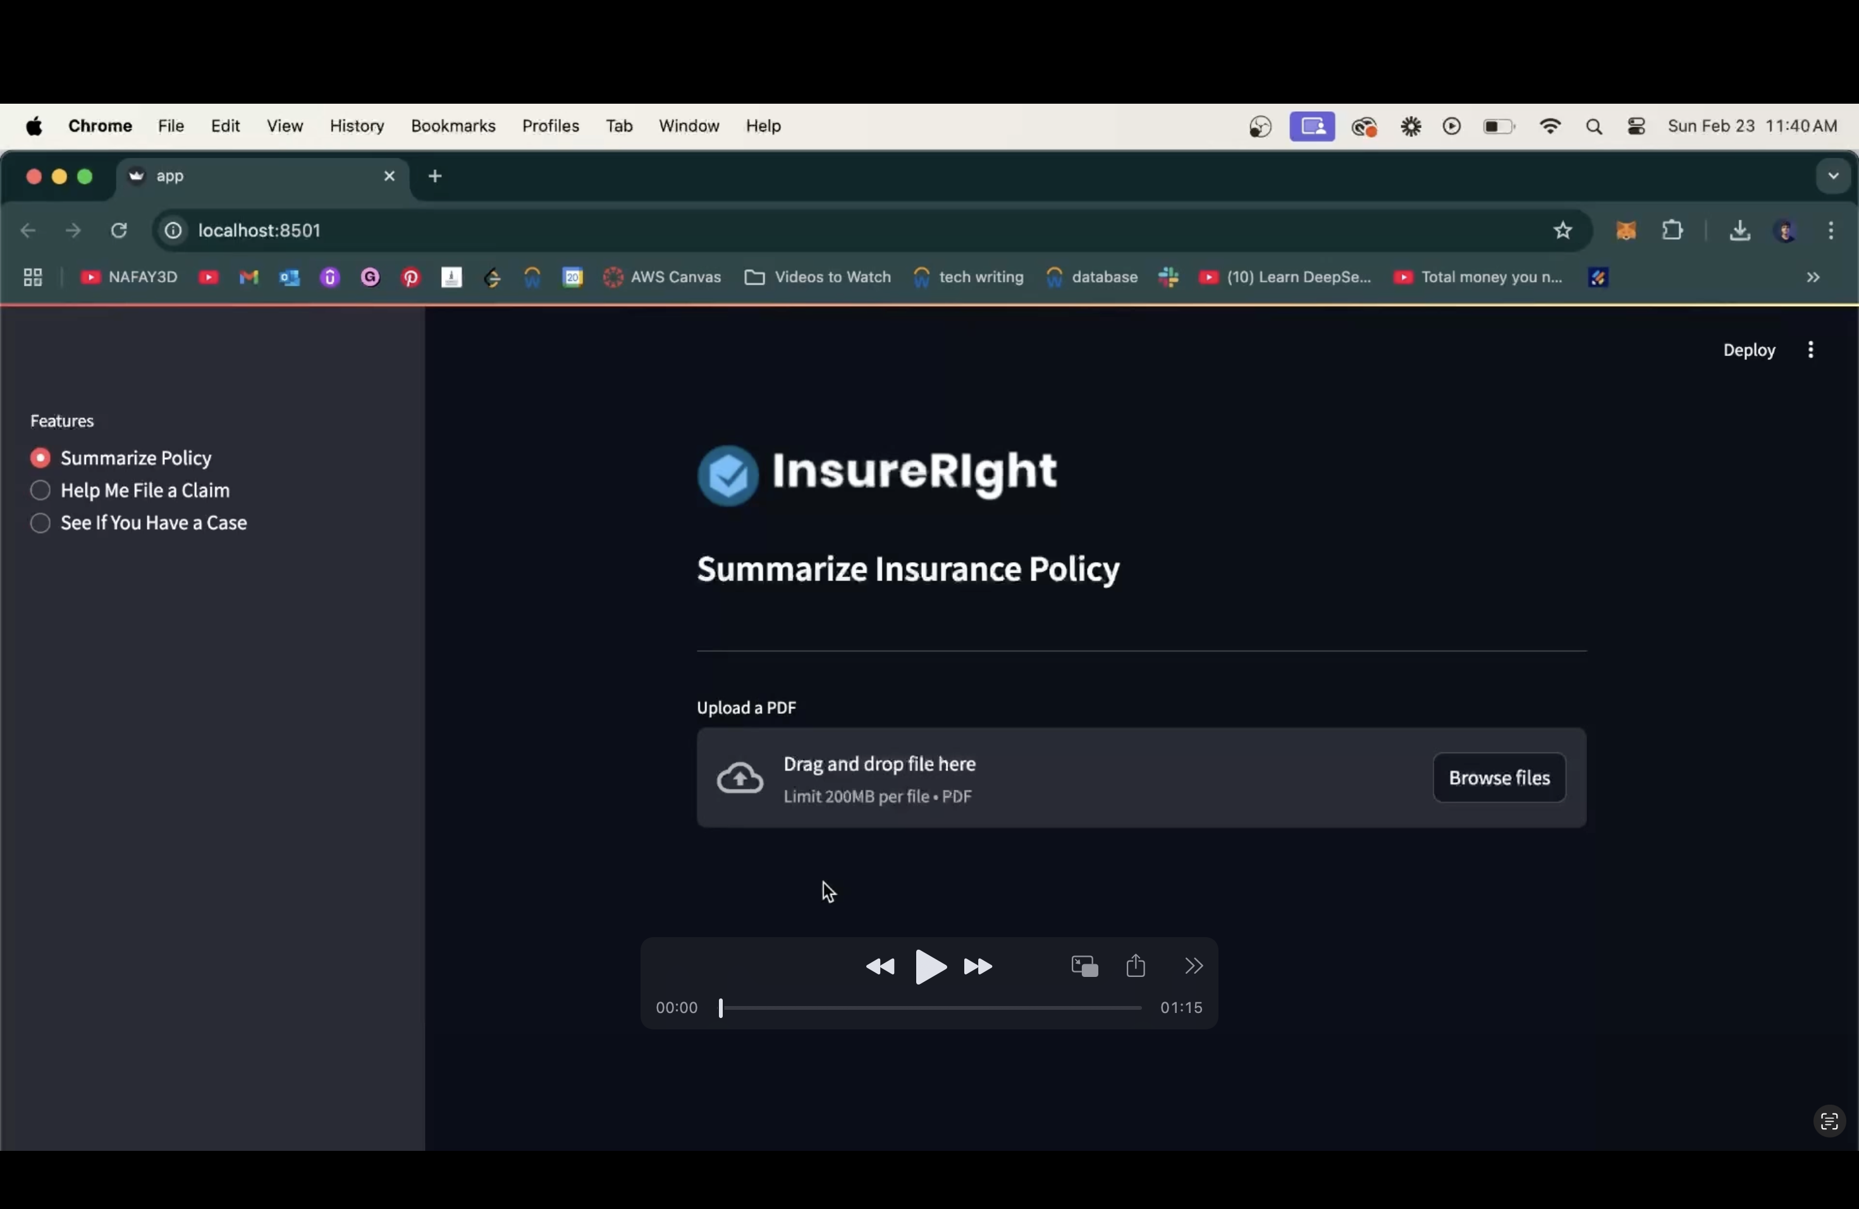Click the rewind icon in player
1859x1209 pixels.
click(880, 967)
